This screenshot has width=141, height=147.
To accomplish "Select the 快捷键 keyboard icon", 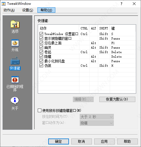I will 15,61.
